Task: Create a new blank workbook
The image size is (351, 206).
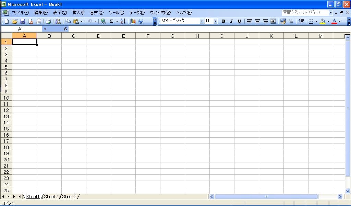Action: (x=7, y=21)
